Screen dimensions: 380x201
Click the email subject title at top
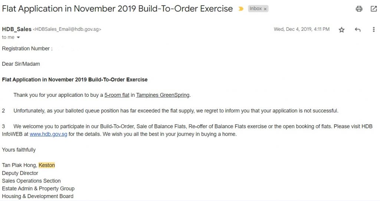pos(117,9)
